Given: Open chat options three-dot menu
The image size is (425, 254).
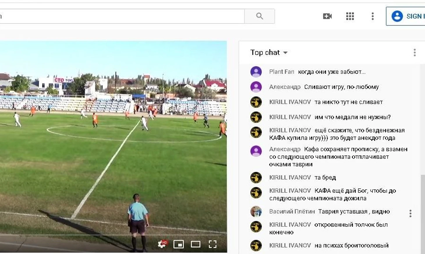Looking at the screenshot, I should [x=415, y=52].
